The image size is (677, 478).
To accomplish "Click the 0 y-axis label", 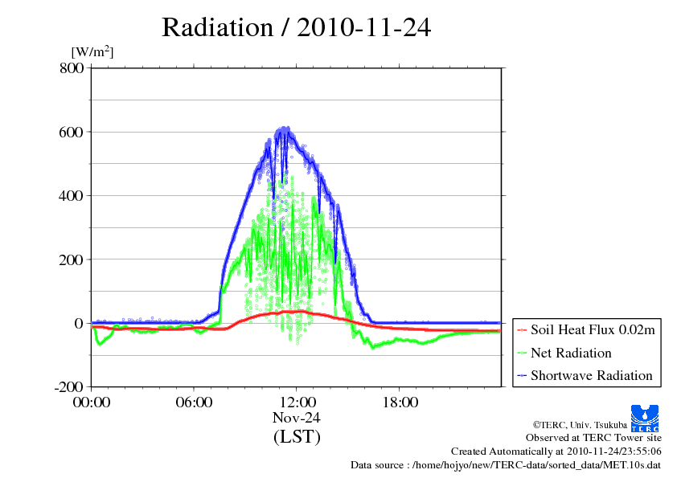I will coord(79,323).
